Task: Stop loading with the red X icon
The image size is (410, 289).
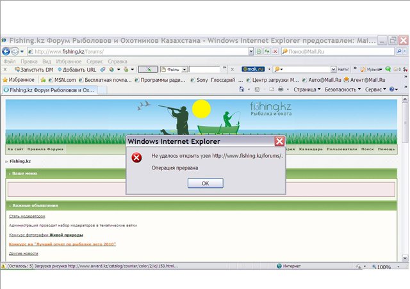Action: point(275,51)
